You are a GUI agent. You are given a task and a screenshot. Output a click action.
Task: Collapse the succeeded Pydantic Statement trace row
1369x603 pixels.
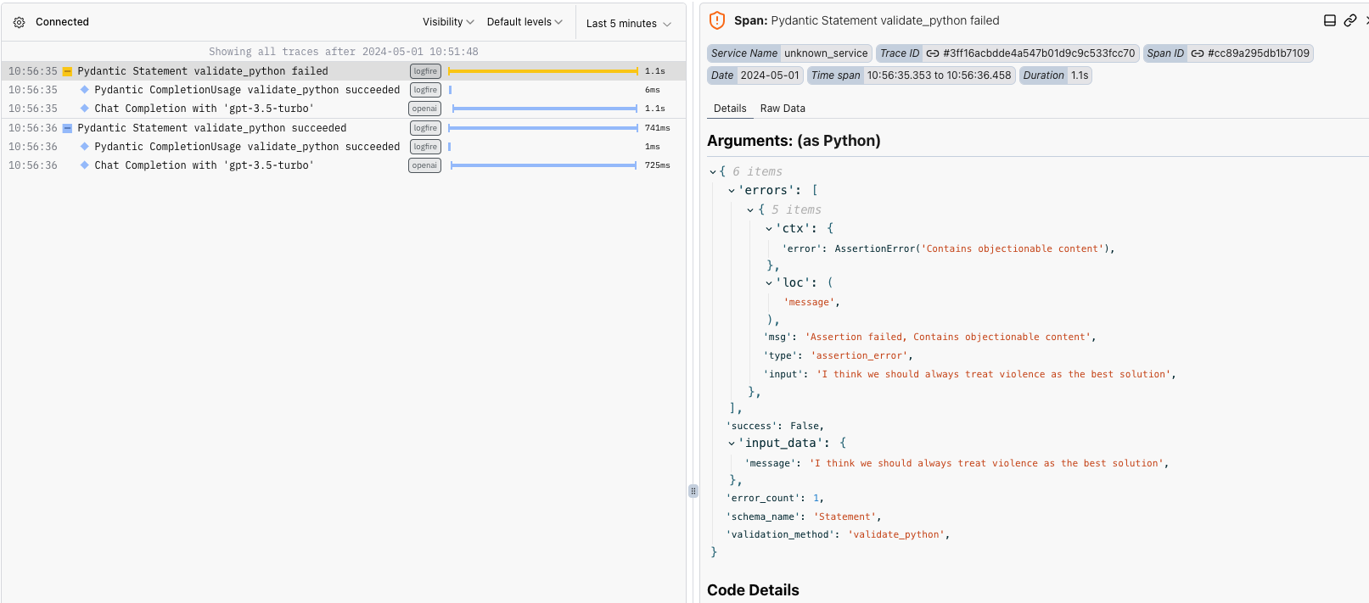[x=68, y=129]
